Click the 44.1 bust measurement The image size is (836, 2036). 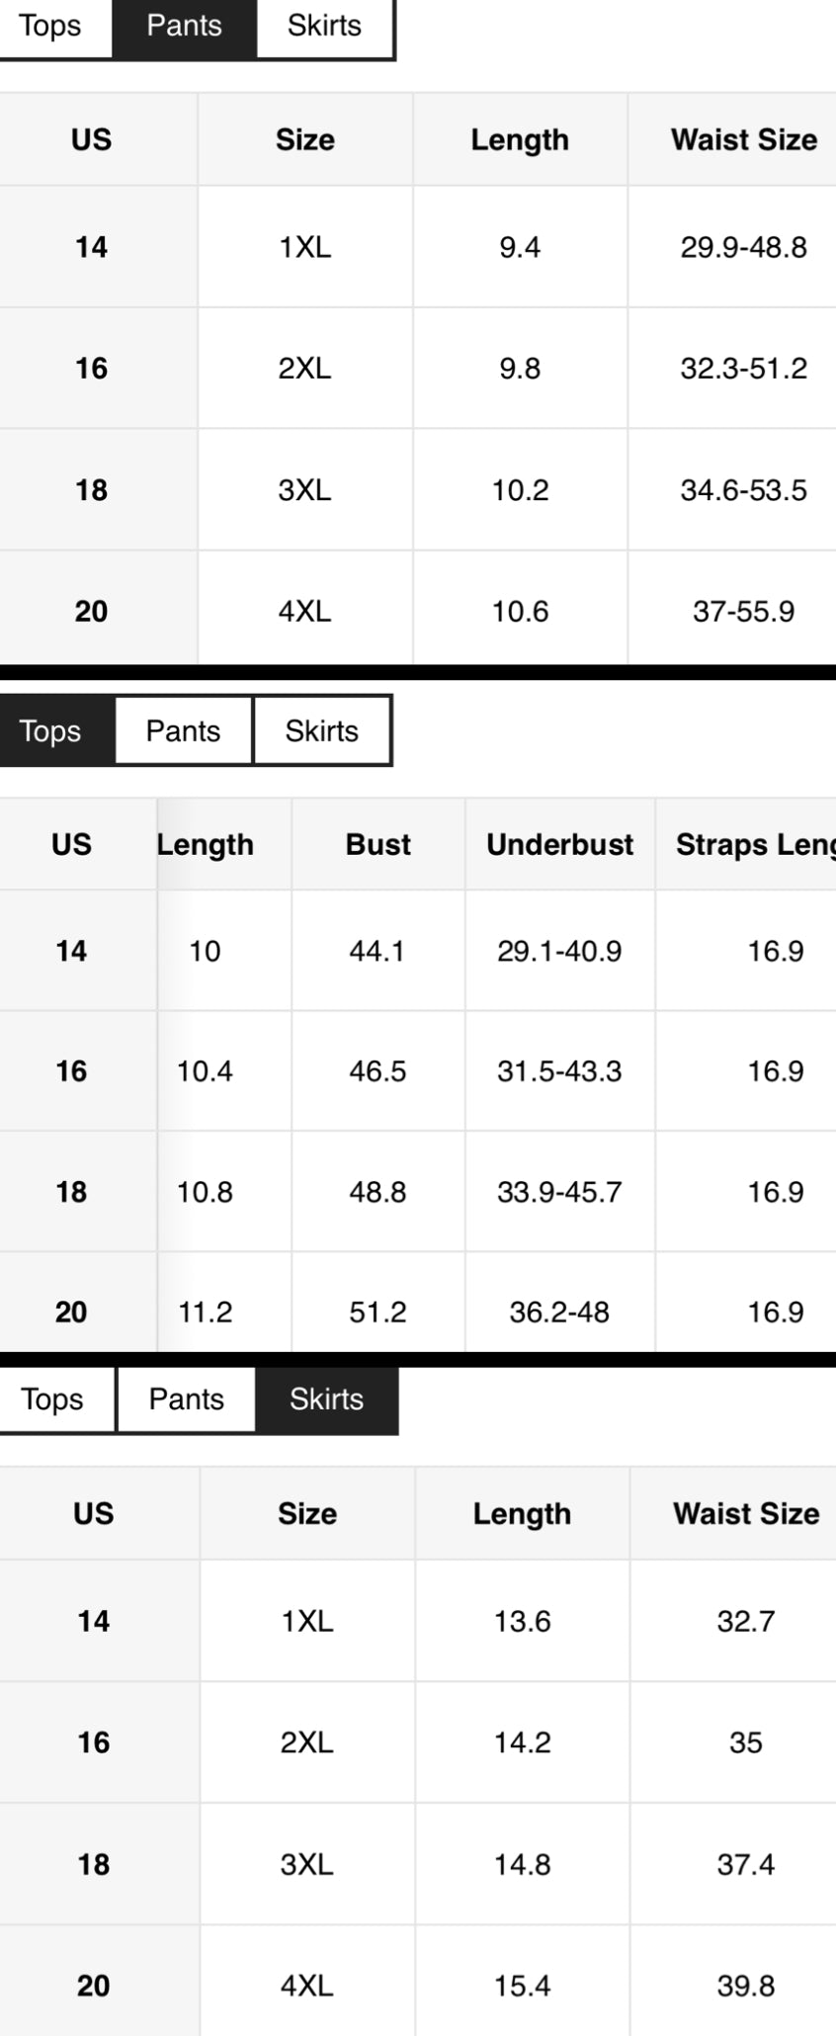pyautogui.click(x=377, y=952)
